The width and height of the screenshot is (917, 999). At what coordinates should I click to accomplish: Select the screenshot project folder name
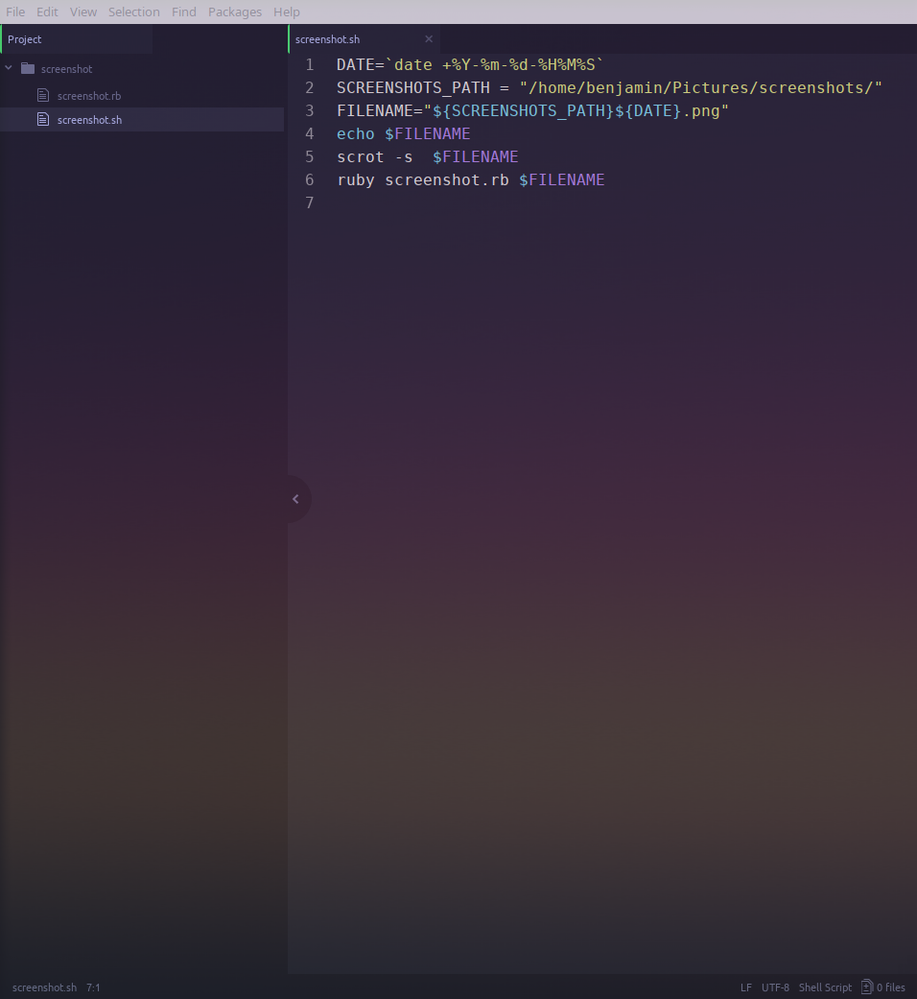pyautogui.click(x=67, y=69)
